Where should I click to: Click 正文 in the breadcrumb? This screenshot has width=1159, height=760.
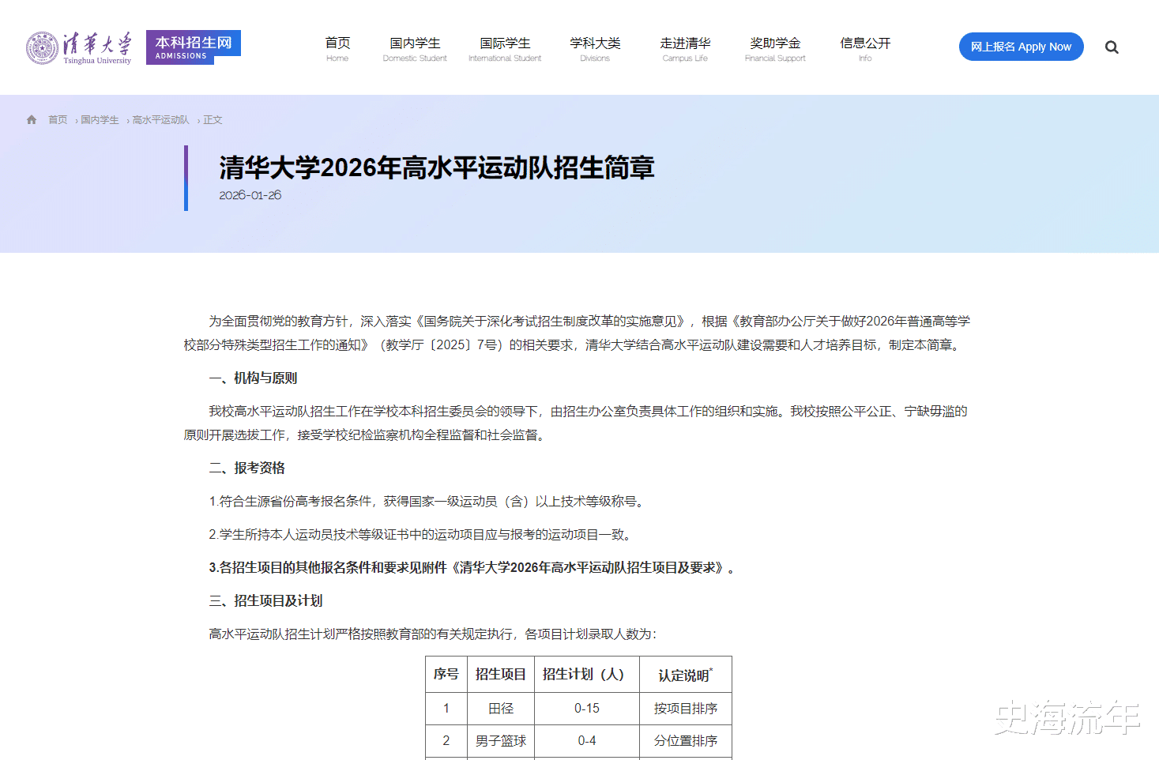click(x=213, y=120)
